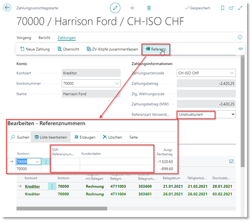Viewport: 252px width, 222px height.
Task: Click the Zahlungsbetrag (MW) field
Action: tap(206, 104)
